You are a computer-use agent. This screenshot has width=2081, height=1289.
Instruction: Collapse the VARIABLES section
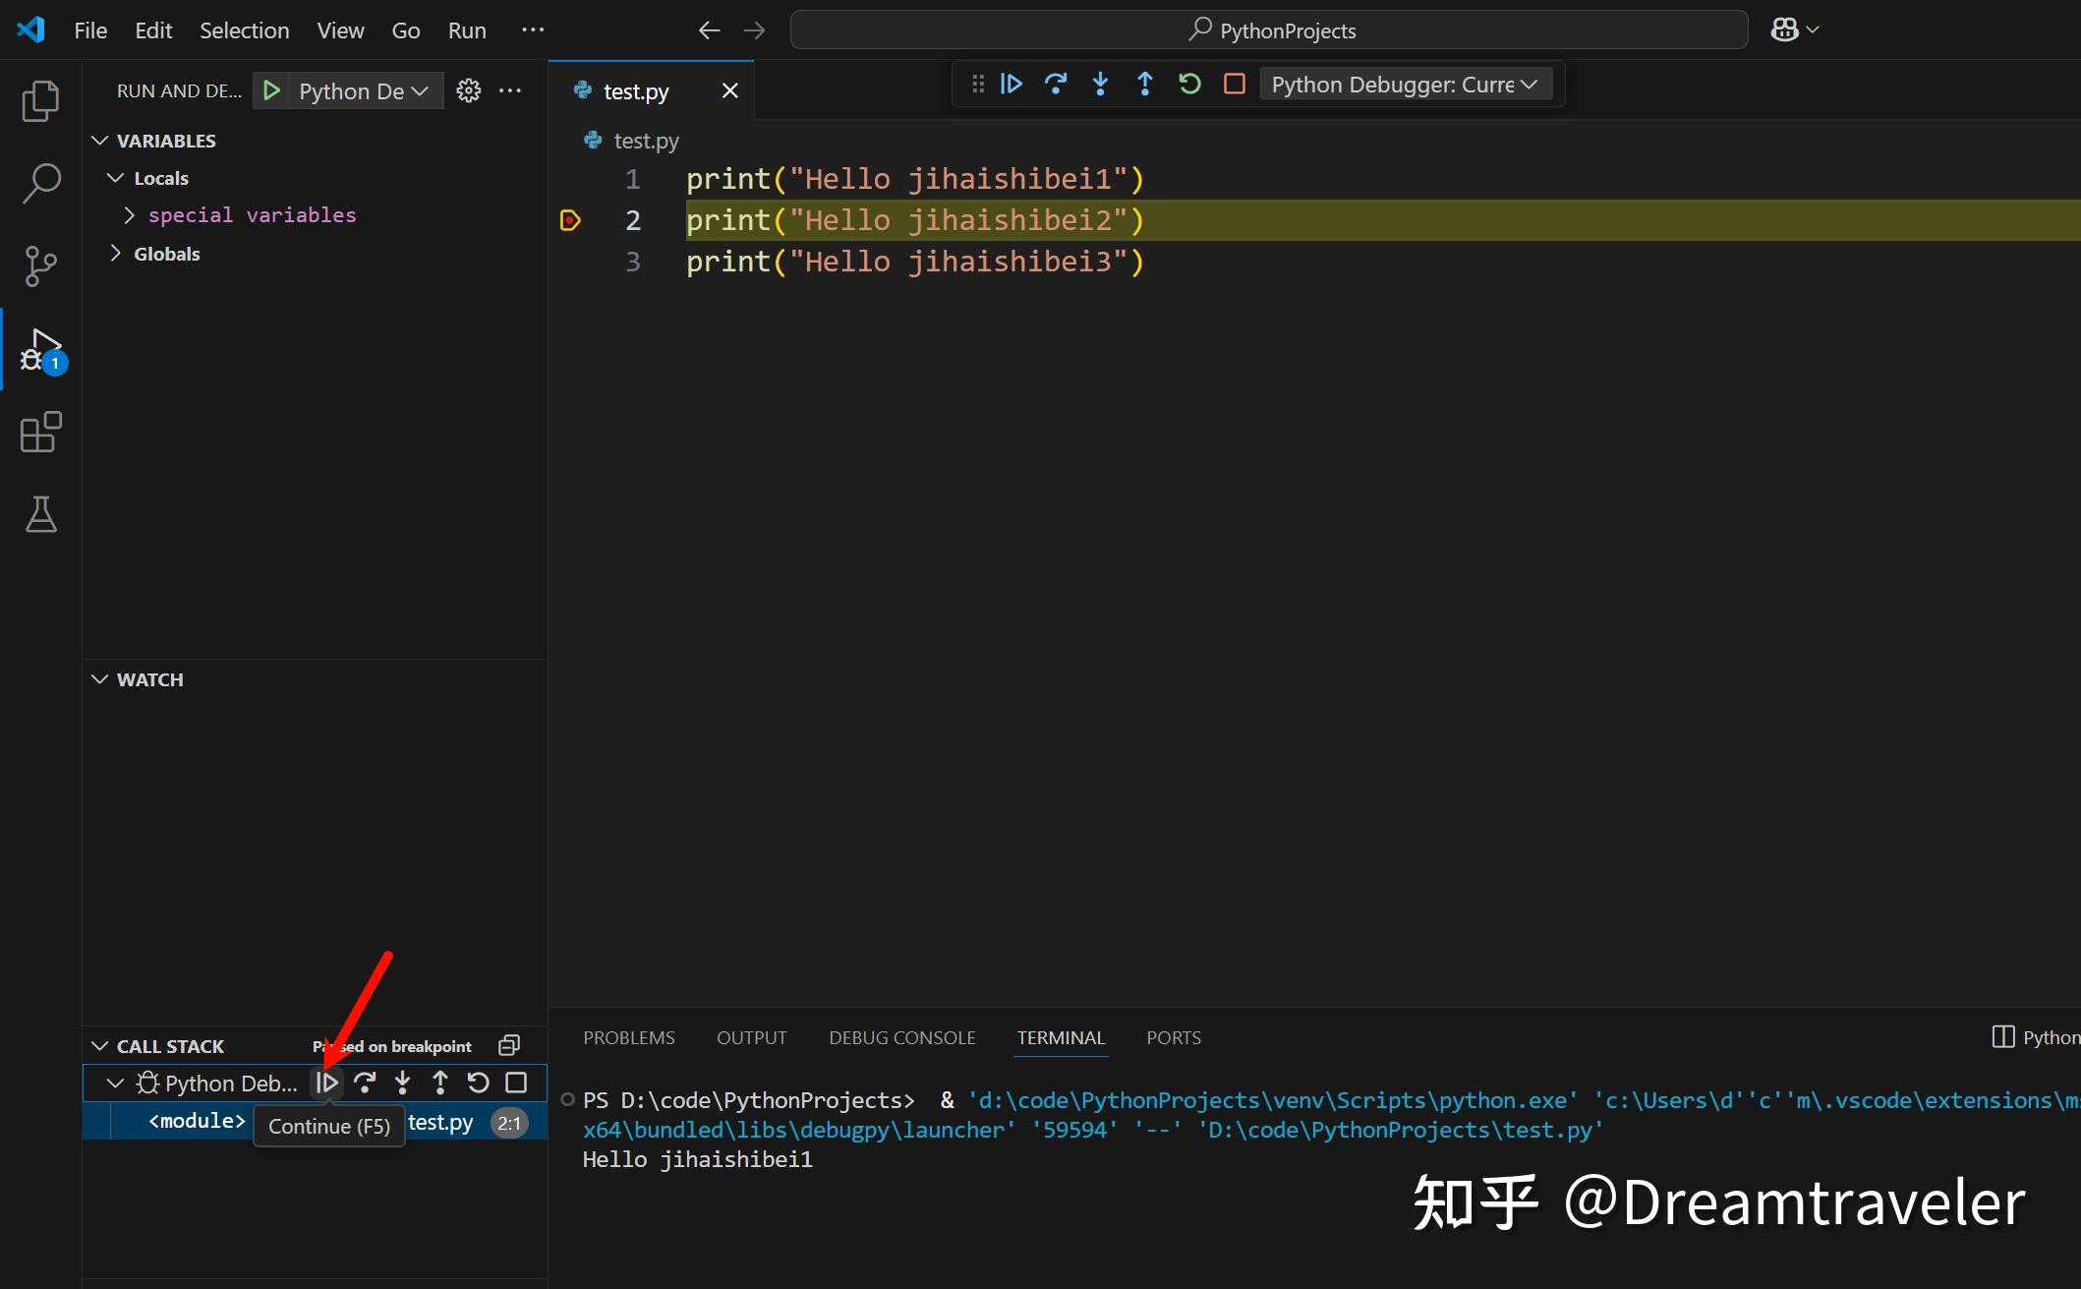click(99, 140)
